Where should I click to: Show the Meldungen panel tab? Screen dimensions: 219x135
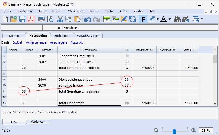point(38,122)
